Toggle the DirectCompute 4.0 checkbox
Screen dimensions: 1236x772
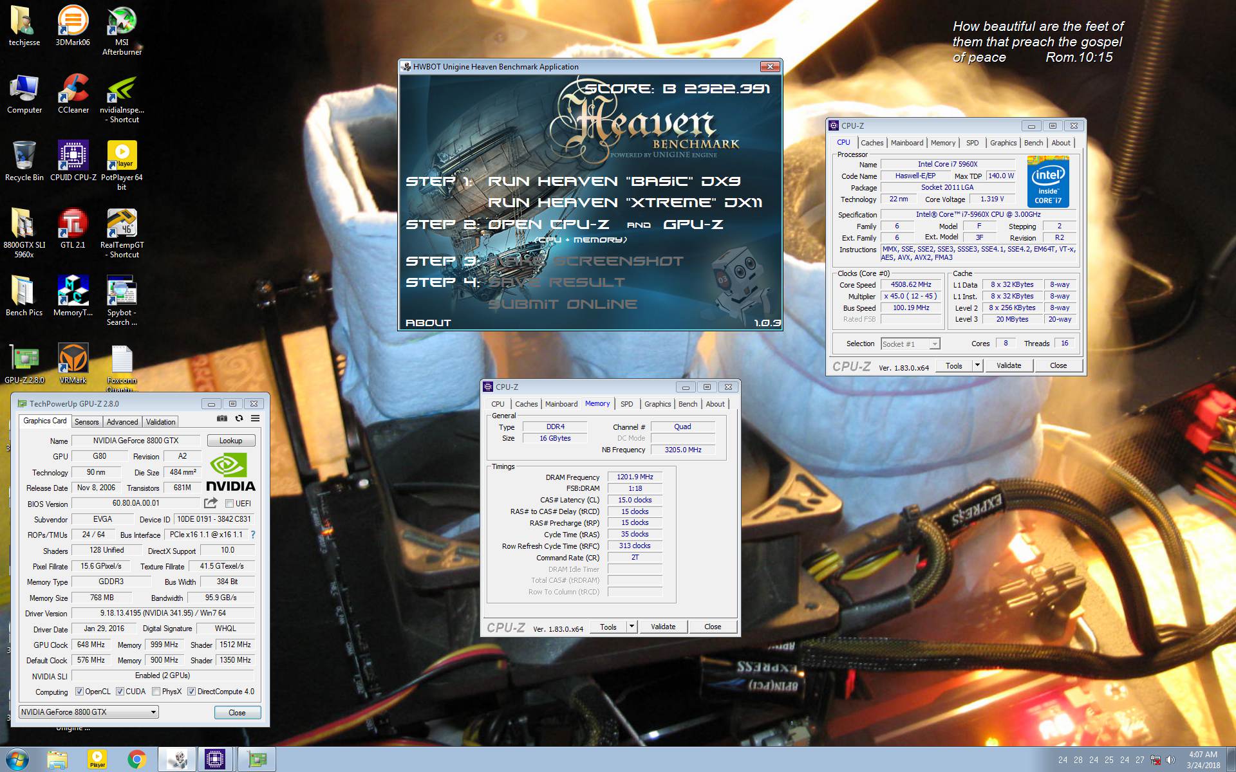click(x=191, y=692)
